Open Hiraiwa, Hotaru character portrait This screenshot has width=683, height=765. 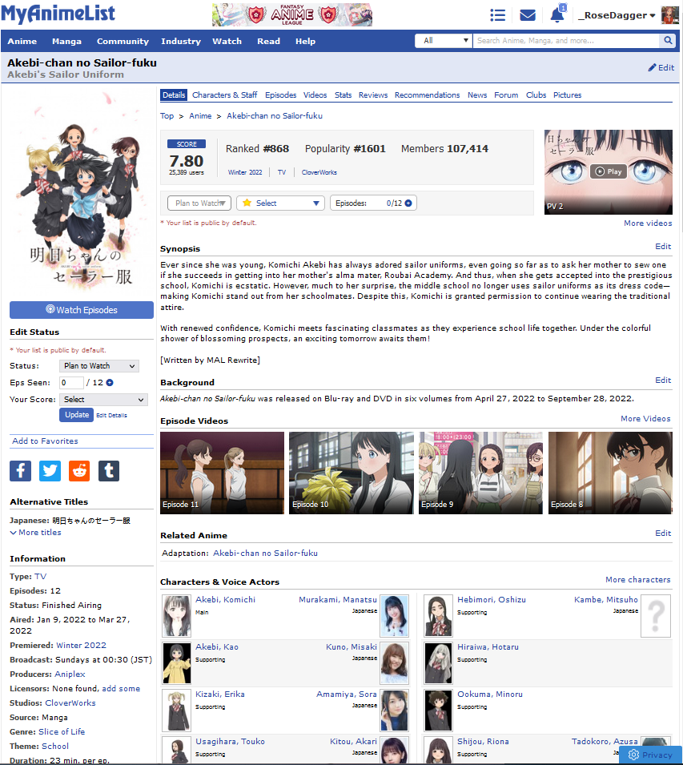[438, 663]
